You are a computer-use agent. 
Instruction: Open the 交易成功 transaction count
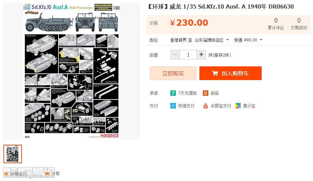(x=299, y=24)
